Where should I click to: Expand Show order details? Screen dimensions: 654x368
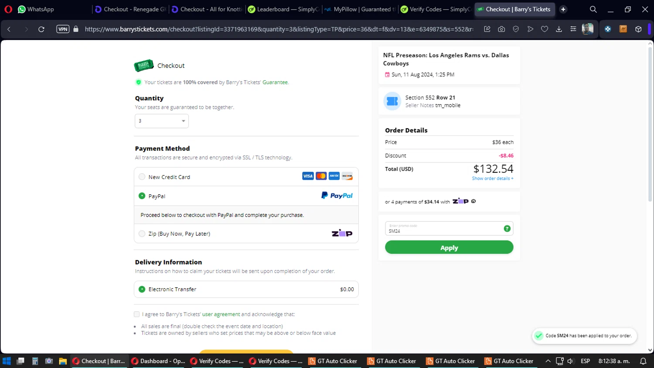[493, 179]
